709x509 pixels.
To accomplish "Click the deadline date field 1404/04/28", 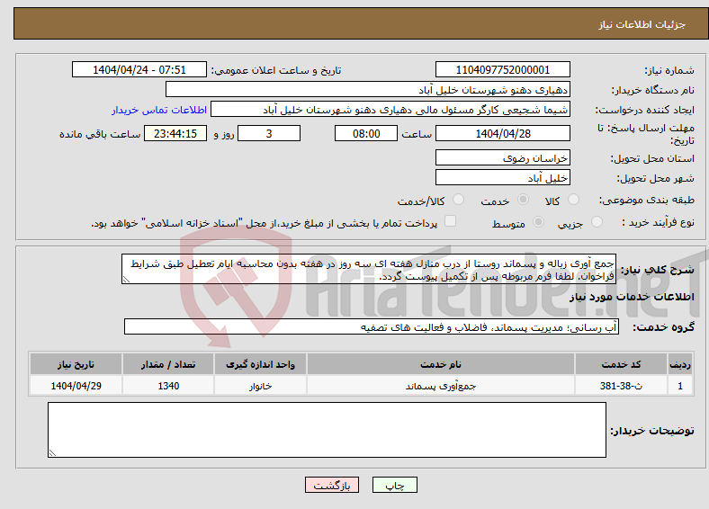I will [x=502, y=133].
